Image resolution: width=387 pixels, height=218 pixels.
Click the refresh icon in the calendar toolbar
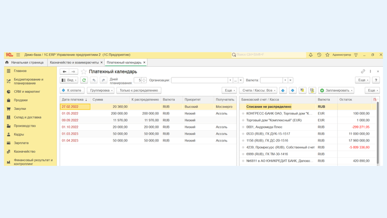point(84,80)
